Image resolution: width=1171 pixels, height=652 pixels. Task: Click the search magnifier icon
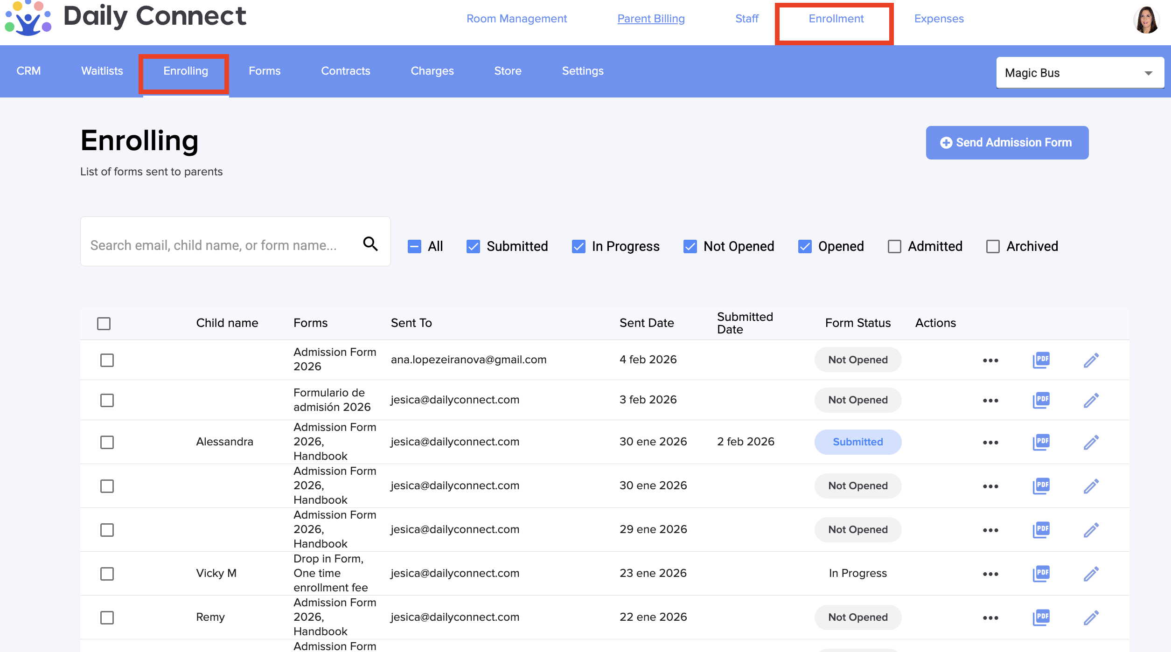(x=370, y=243)
